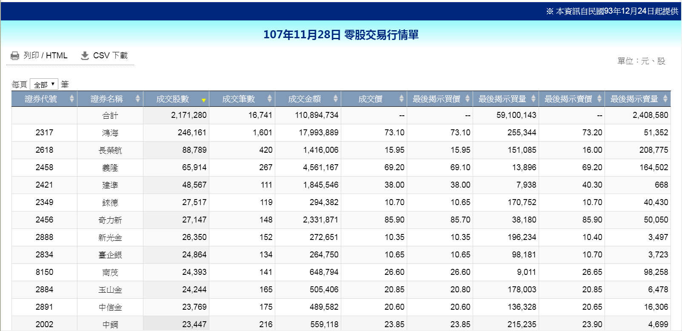Select stock code 2349
682x331 pixels.
click(x=44, y=203)
